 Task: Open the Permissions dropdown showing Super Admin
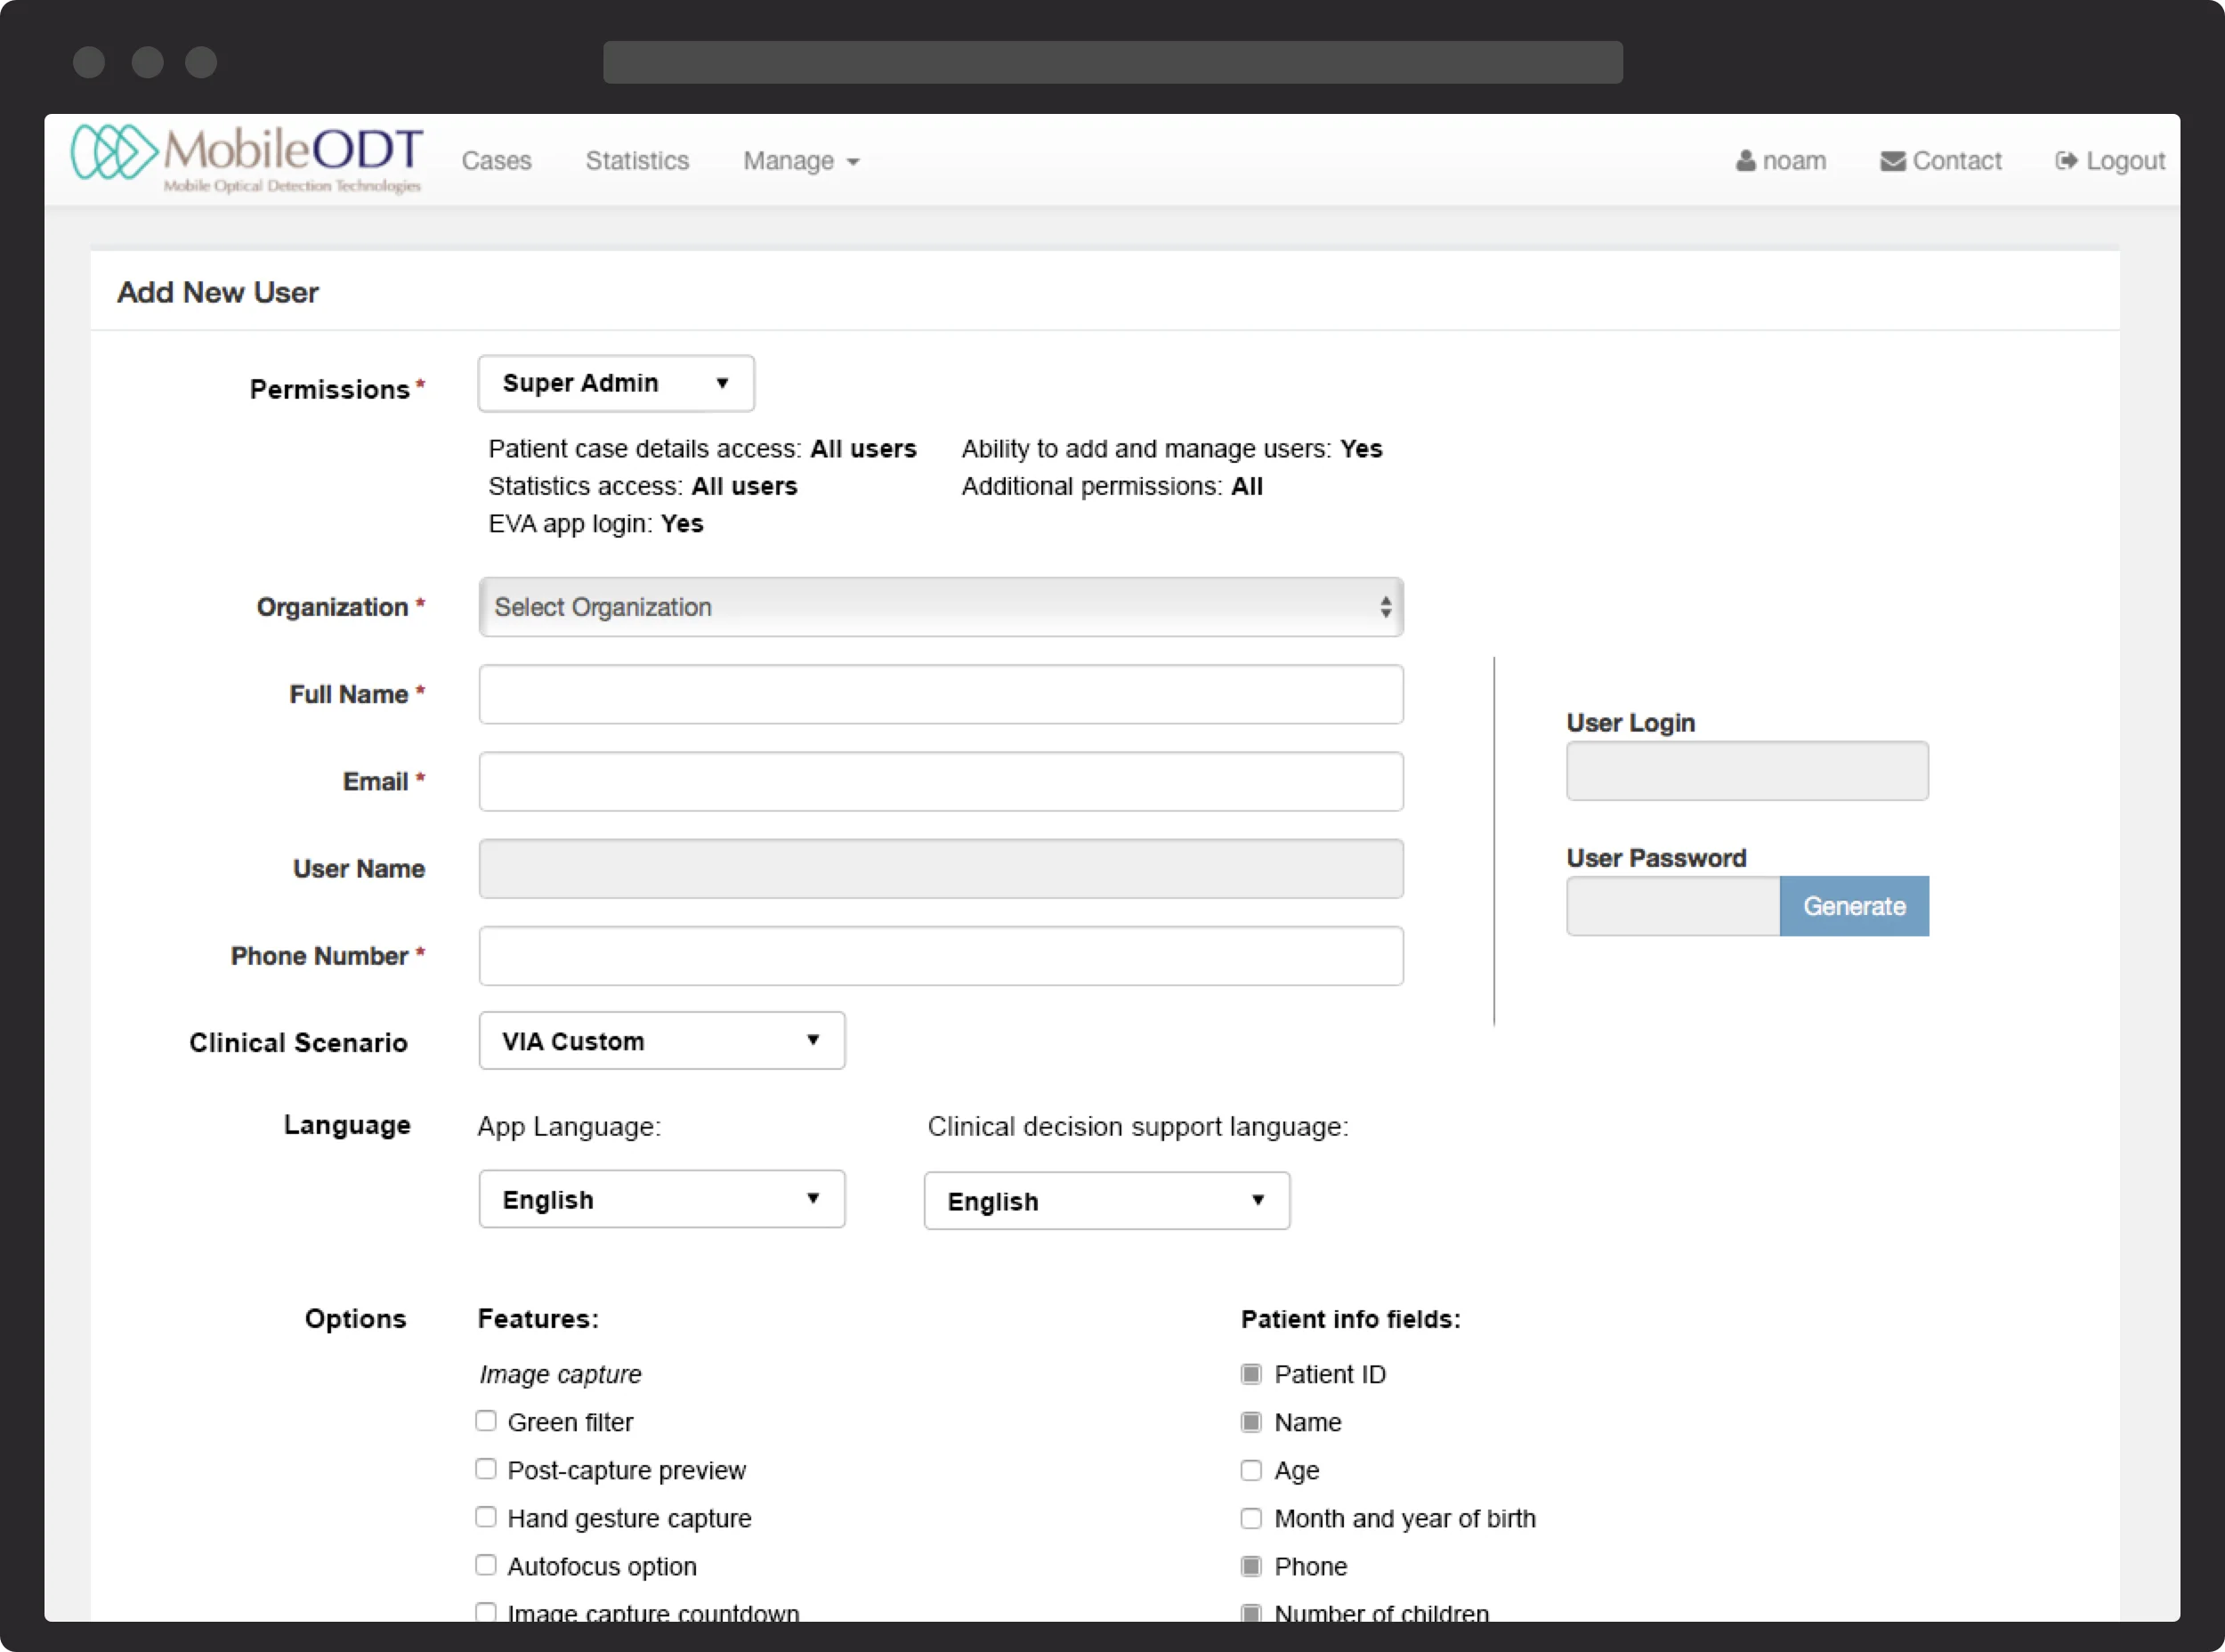[x=614, y=383]
